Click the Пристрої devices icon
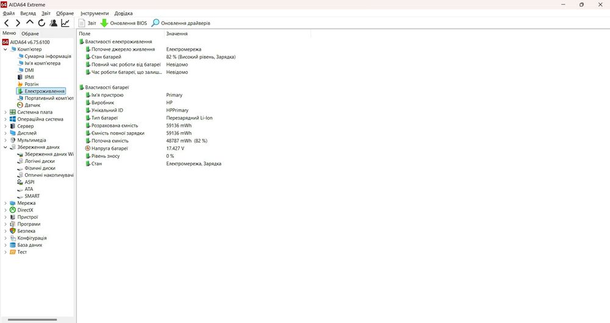The height and width of the screenshot is (323, 610). click(x=13, y=218)
